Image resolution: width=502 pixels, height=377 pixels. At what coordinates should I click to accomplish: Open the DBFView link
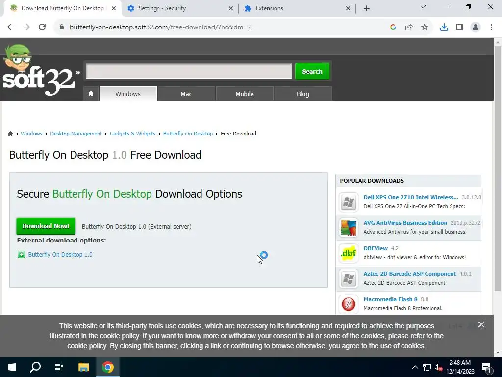376,248
